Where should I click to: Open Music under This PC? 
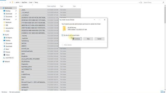pos(7,49)
